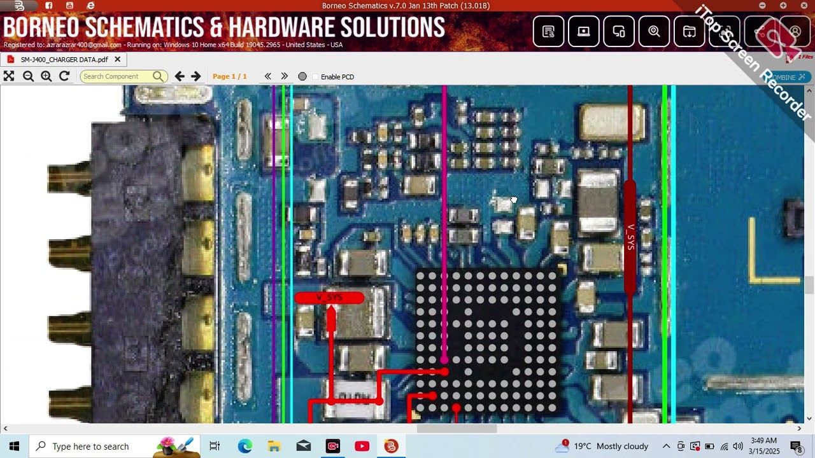This screenshot has height=458, width=815.
Task: Click the Borneo logo icon in title bar
Action: pyautogui.click(x=19, y=6)
